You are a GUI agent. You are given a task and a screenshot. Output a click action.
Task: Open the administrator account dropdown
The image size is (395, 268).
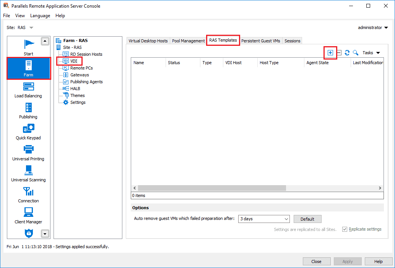click(373, 27)
